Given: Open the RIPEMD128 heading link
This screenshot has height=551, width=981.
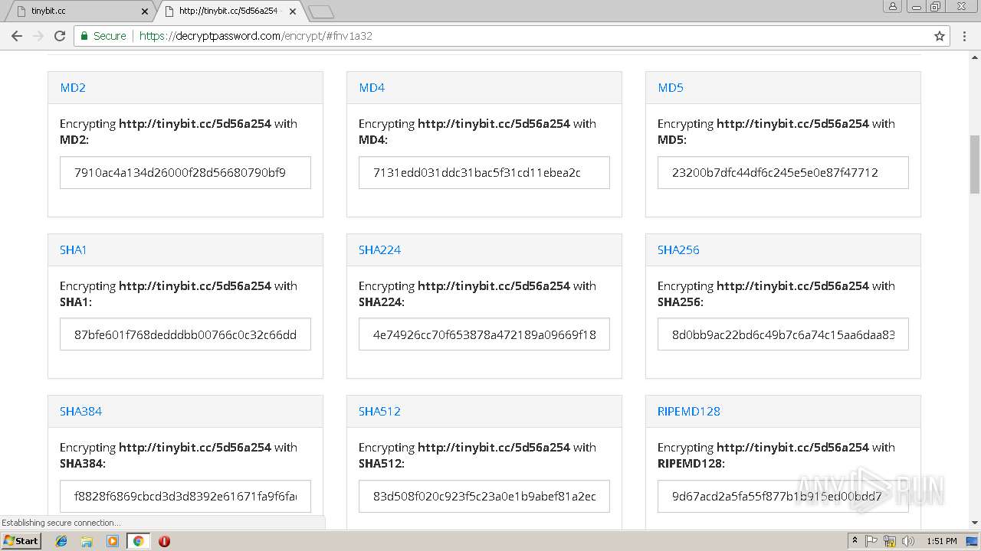Looking at the screenshot, I should coord(689,412).
